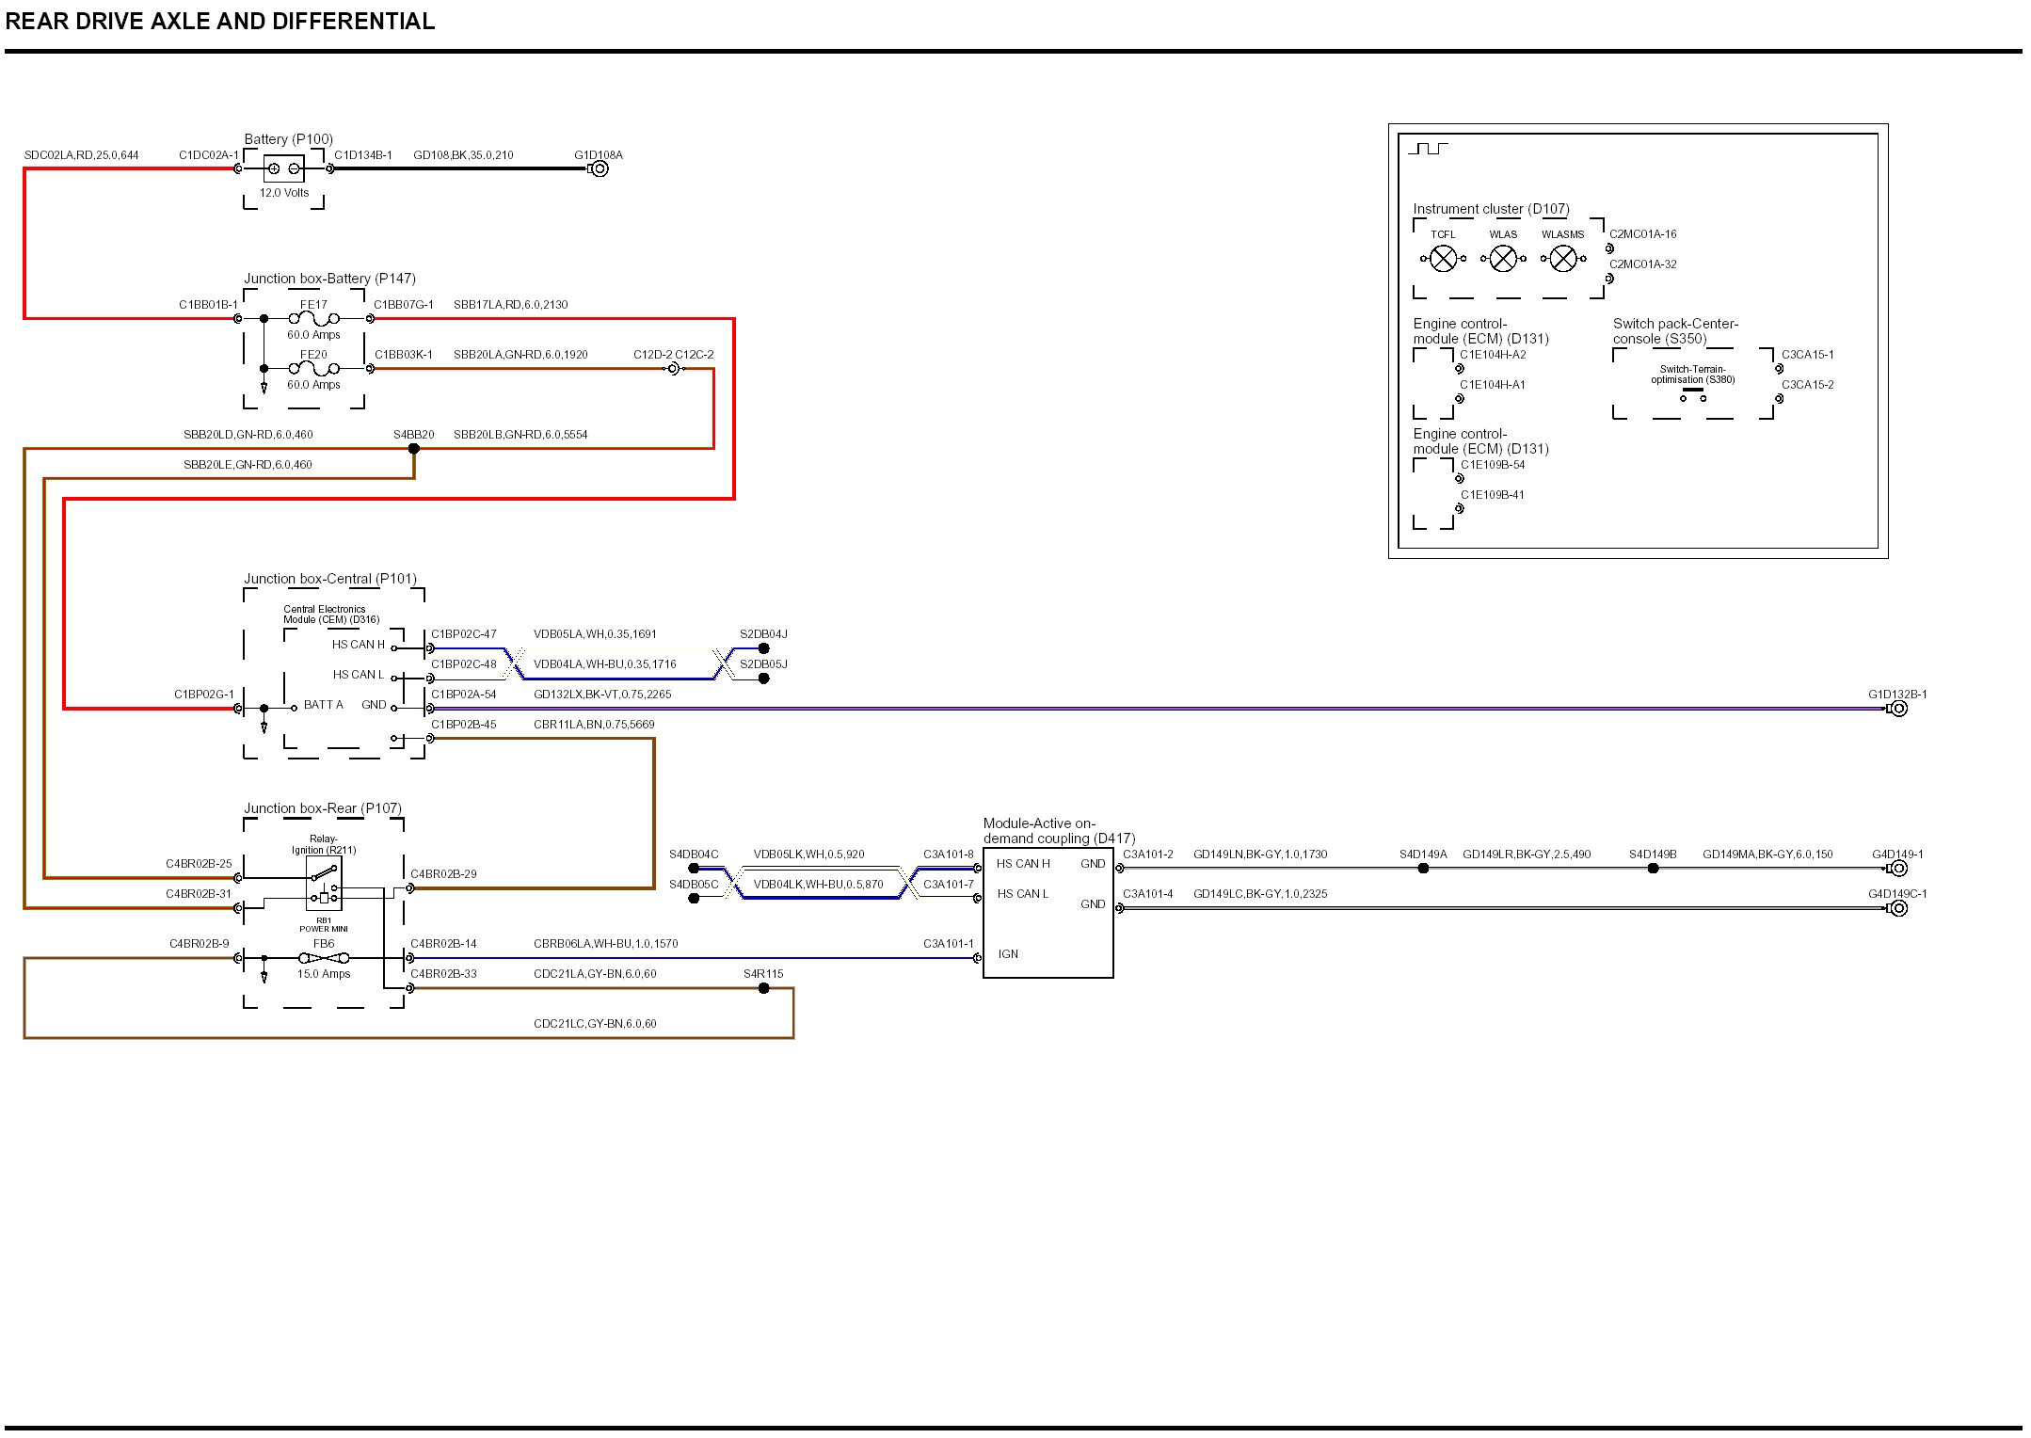This screenshot has width=2031, height=1438.
Task: Click the Junction box-Central (P101) label
Action: coord(329,579)
